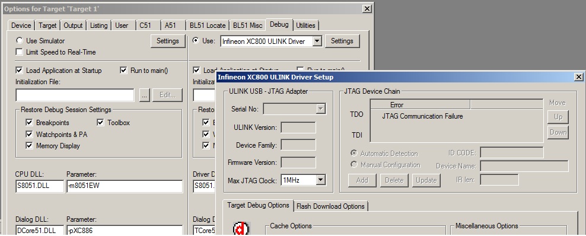586x236 pixels.
Task: Click the Firmware Version field
Action: click(x=298, y=162)
